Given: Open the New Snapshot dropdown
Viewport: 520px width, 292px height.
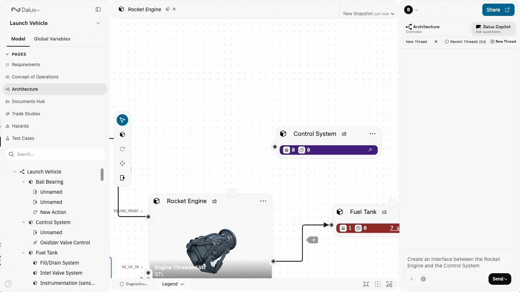Looking at the screenshot, I should click(x=369, y=14).
